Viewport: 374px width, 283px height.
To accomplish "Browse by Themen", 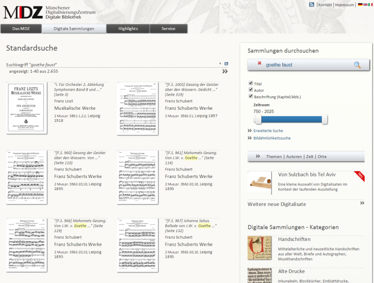I will point(274,156).
